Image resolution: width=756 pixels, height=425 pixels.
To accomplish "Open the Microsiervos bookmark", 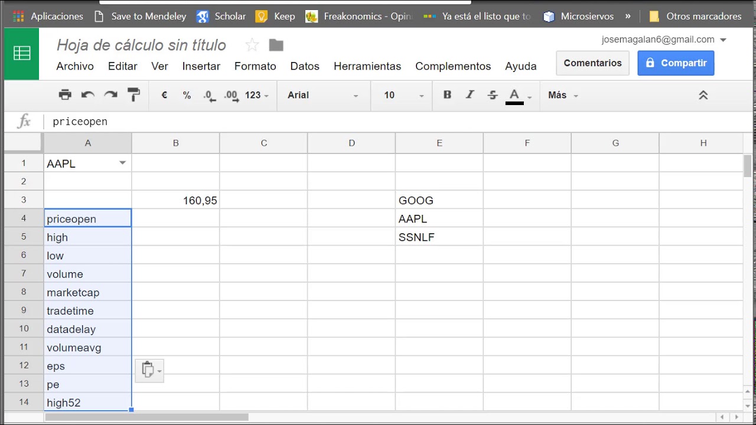I will 579,17.
